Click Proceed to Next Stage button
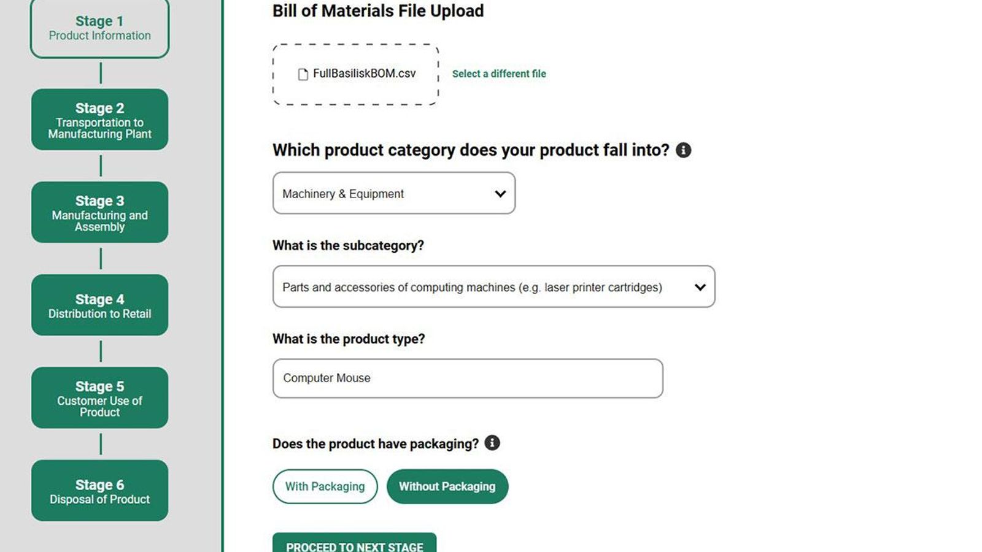This screenshot has height=552, width=982. pos(354,544)
